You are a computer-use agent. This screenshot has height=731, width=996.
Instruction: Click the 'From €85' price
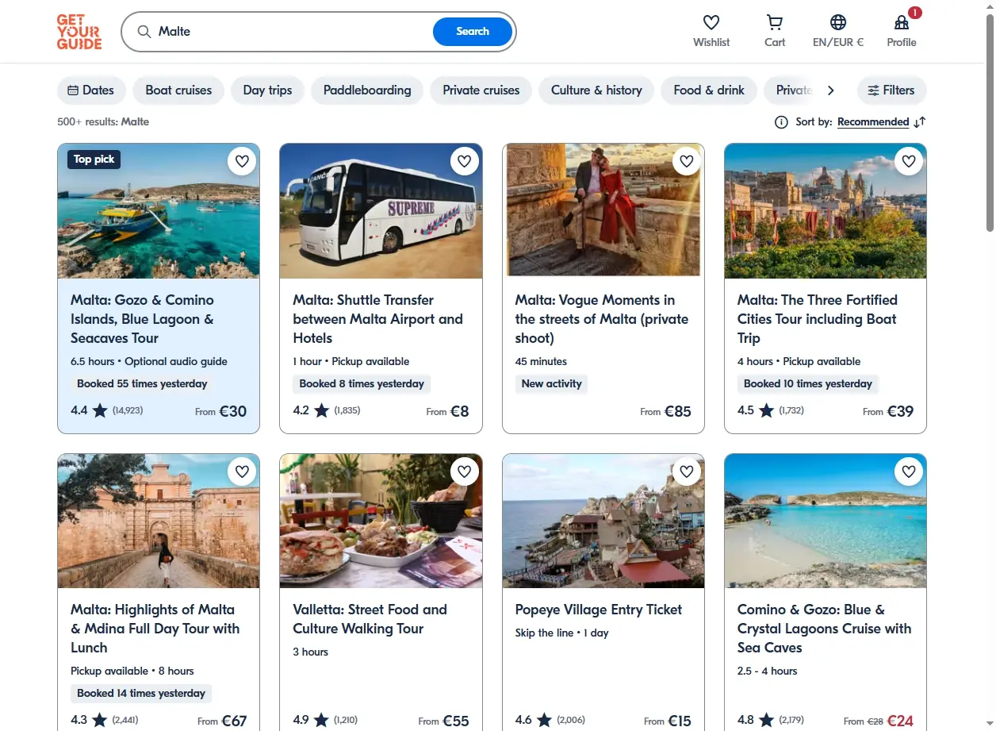tap(666, 411)
